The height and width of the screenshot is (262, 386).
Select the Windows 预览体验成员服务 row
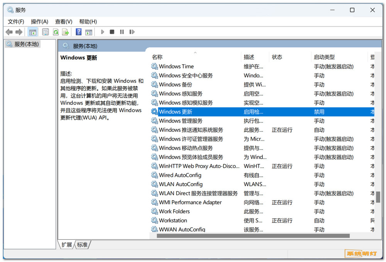point(262,157)
